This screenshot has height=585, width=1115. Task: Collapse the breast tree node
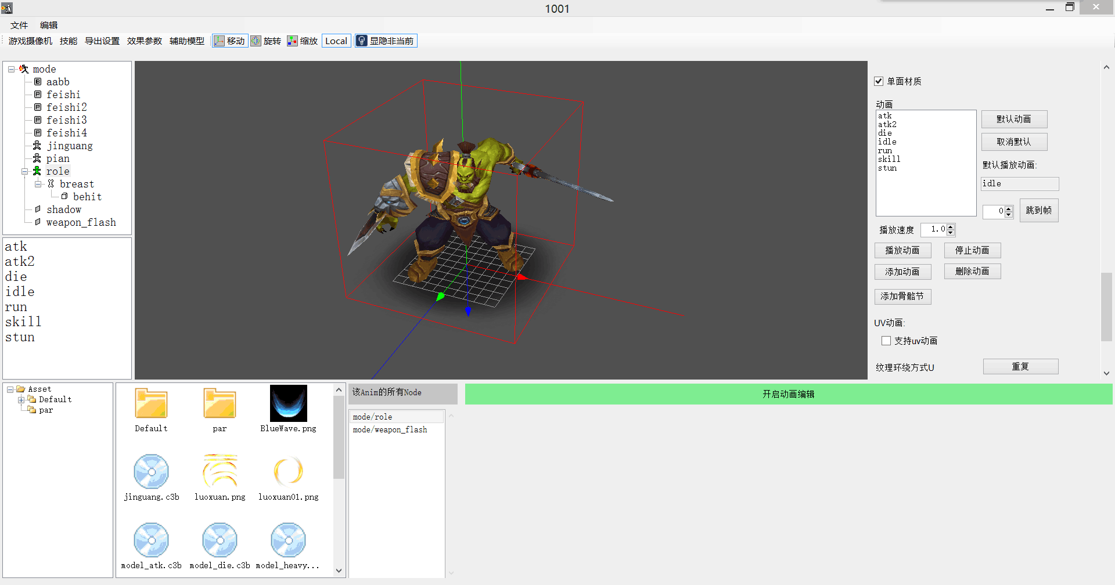click(x=38, y=184)
